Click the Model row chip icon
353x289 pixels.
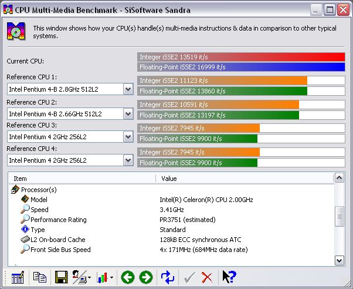point(25,199)
